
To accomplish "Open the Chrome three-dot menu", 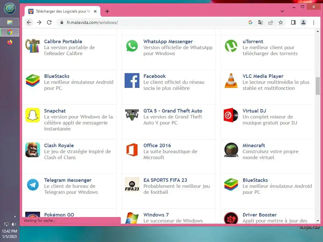I will (314, 22).
